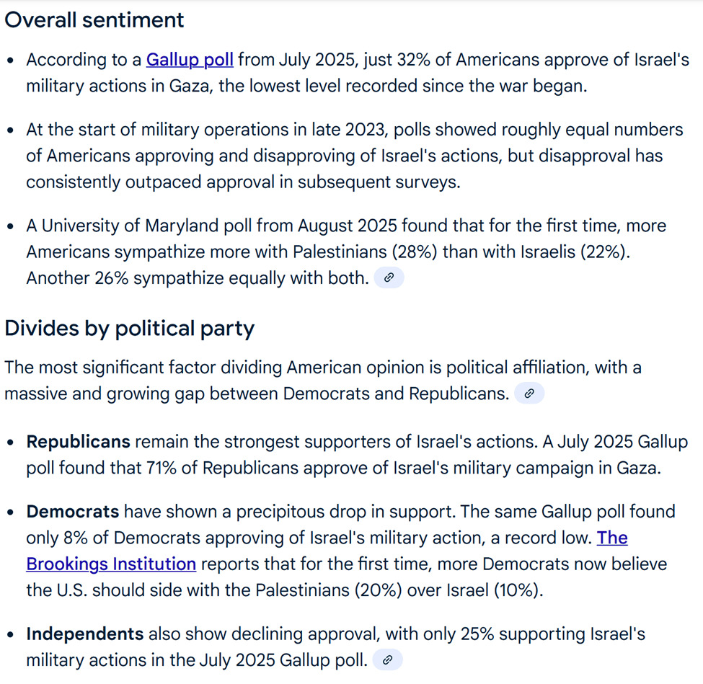Click the bullet marker beside the Independents item

point(11,635)
